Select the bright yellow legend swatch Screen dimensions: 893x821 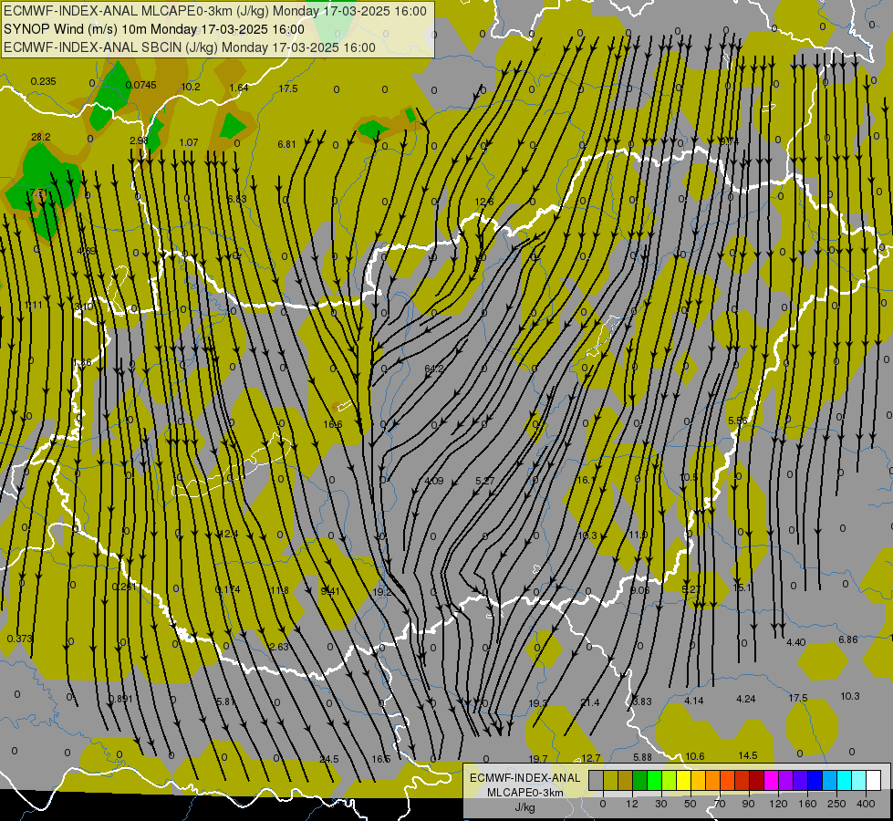pos(684,781)
